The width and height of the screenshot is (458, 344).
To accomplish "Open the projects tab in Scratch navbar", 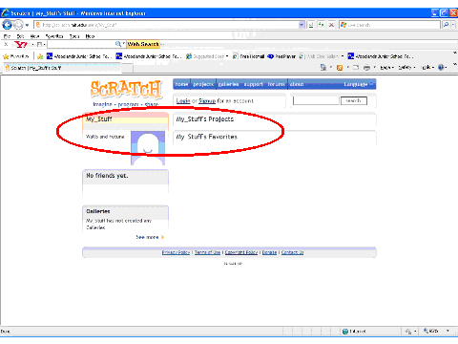I will pyautogui.click(x=203, y=84).
